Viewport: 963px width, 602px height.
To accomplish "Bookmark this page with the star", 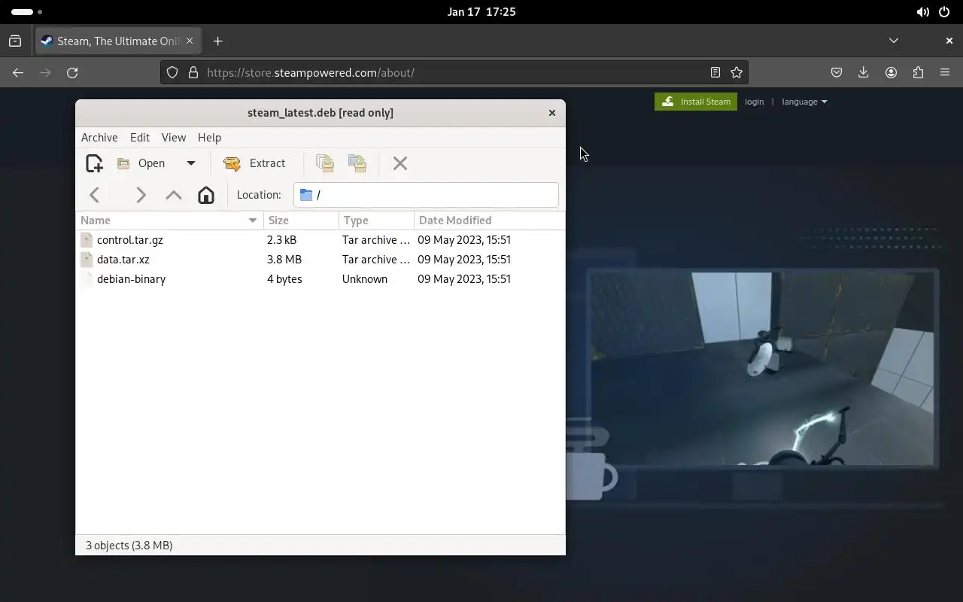I will coord(737,73).
